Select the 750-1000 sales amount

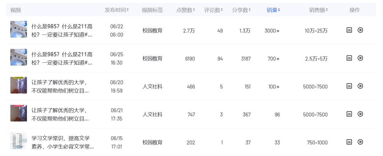point(317,142)
